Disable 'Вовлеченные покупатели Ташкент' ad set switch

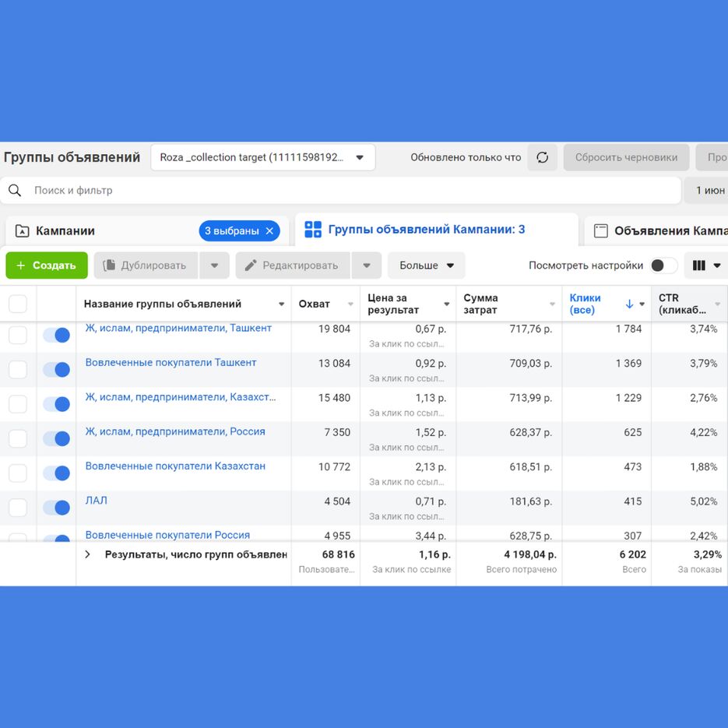56,370
